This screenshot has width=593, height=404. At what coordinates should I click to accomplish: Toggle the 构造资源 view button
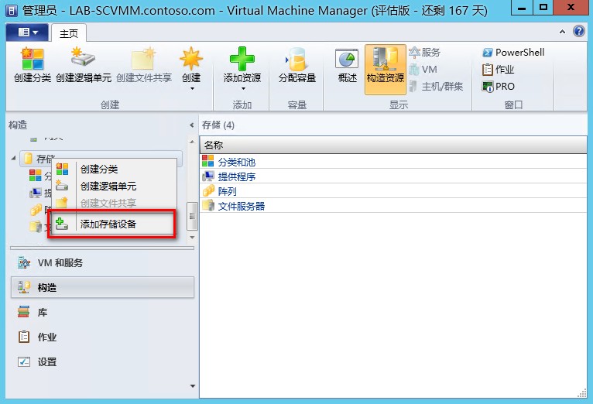386,70
